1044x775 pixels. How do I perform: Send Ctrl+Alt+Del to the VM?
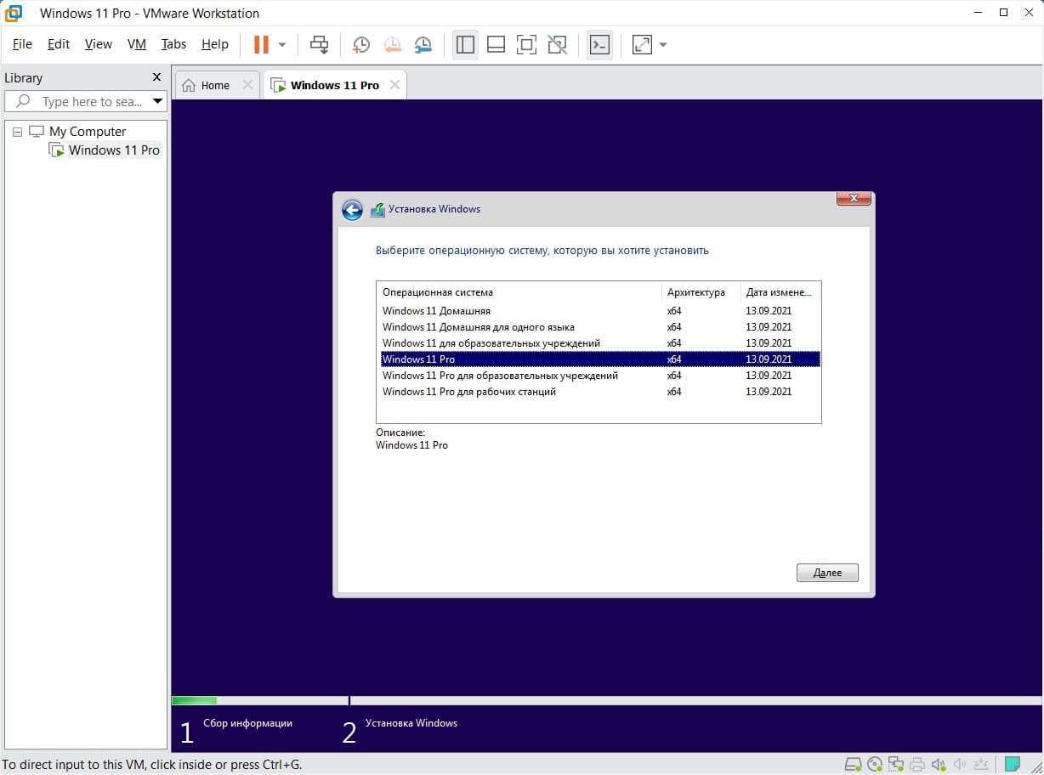pos(320,44)
